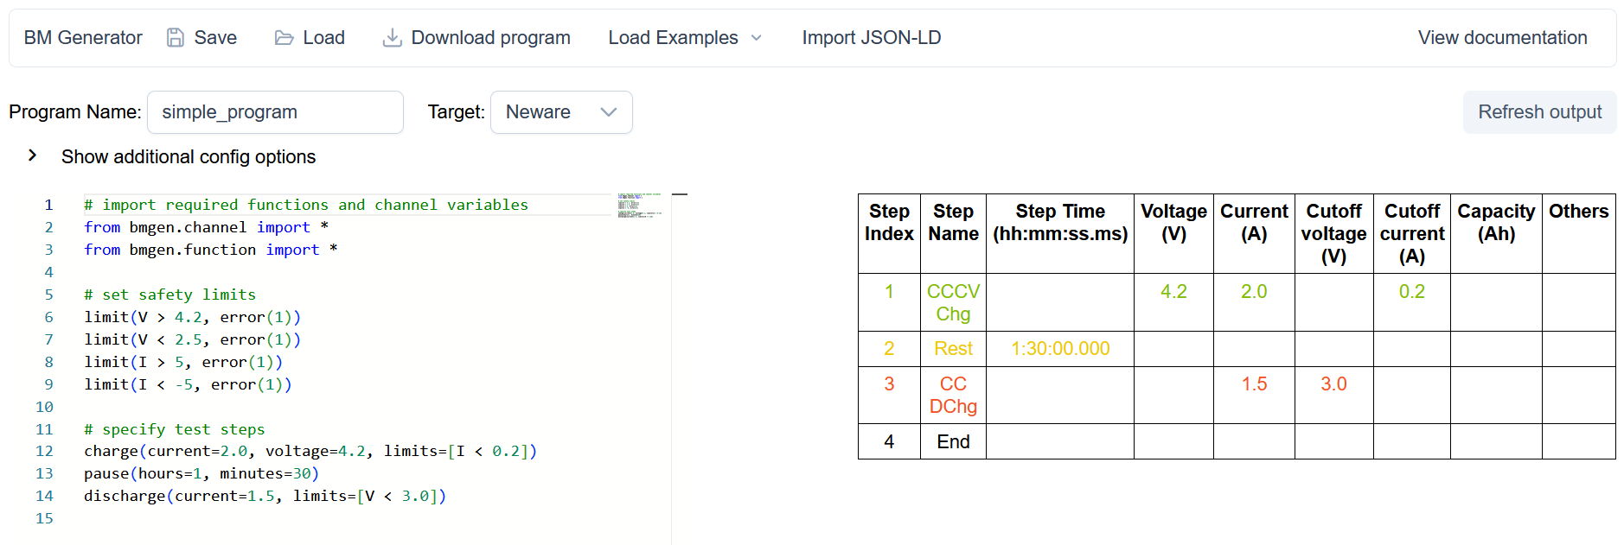Viewport: 1624px width, 545px height.
Task: Click the Load menu label
Action: pyautogui.click(x=324, y=38)
